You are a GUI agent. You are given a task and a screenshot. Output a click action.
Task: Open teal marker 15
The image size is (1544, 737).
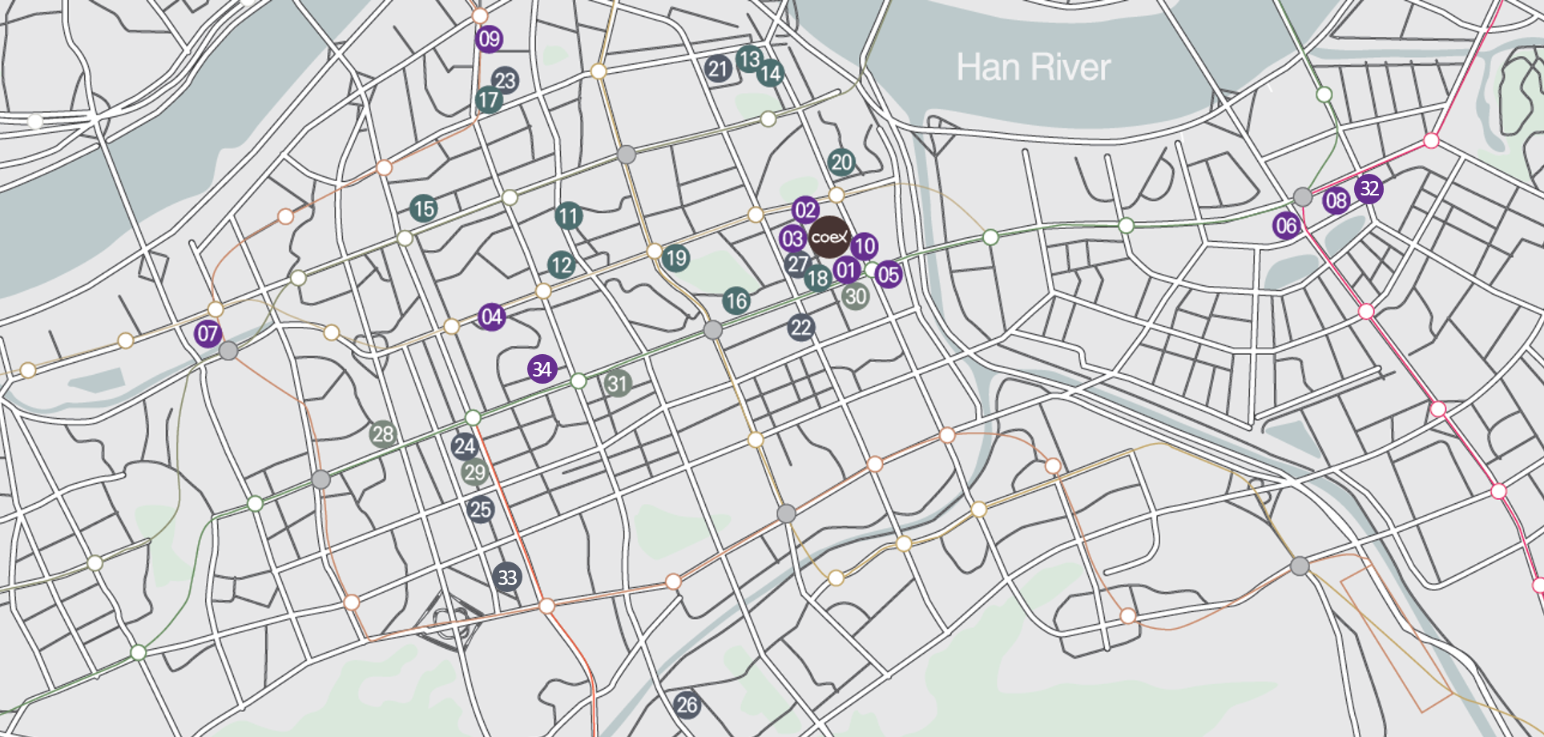[x=424, y=209]
